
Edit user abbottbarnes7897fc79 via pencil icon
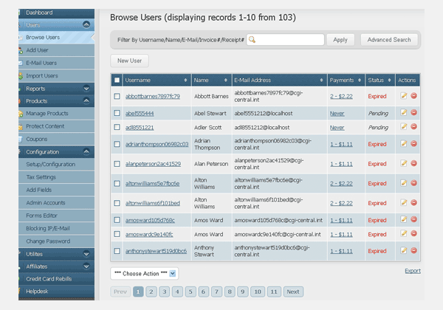coord(404,96)
